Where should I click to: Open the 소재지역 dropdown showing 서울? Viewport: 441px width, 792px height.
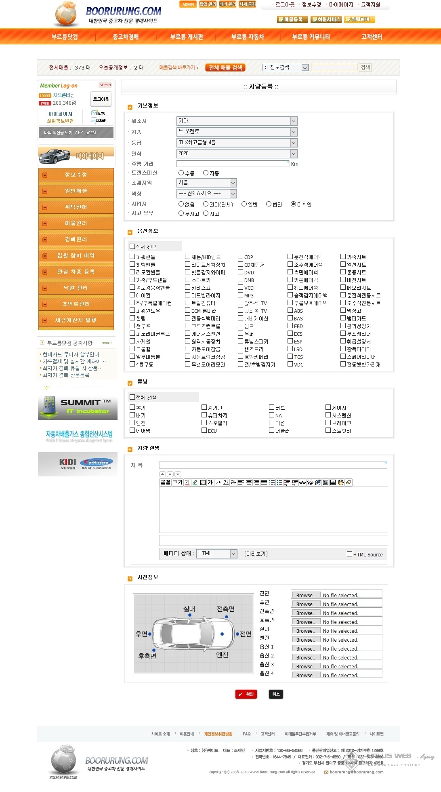207,183
